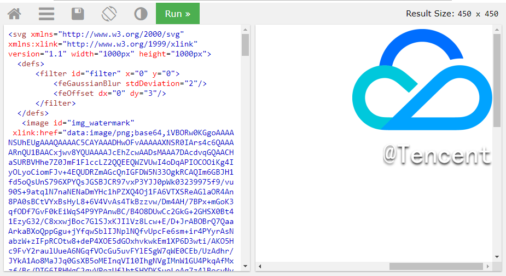Image resolution: width=506 pixels, height=276 pixels.
Task: Click the <svg xmlns opening tag line
Action: click(96, 34)
